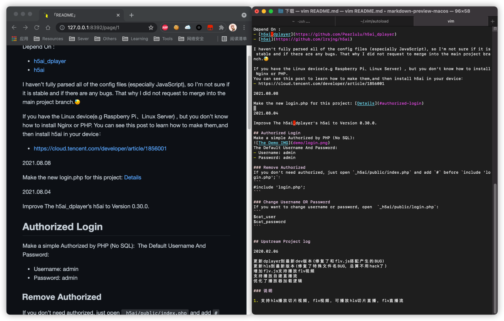Click '2021.08.08' line in vim

(266, 94)
